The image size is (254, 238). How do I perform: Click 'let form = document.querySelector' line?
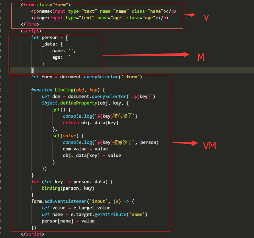[87, 77]
